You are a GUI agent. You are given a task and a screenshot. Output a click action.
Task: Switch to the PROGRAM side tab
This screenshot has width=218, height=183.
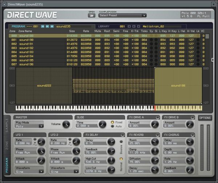(7, 165)
